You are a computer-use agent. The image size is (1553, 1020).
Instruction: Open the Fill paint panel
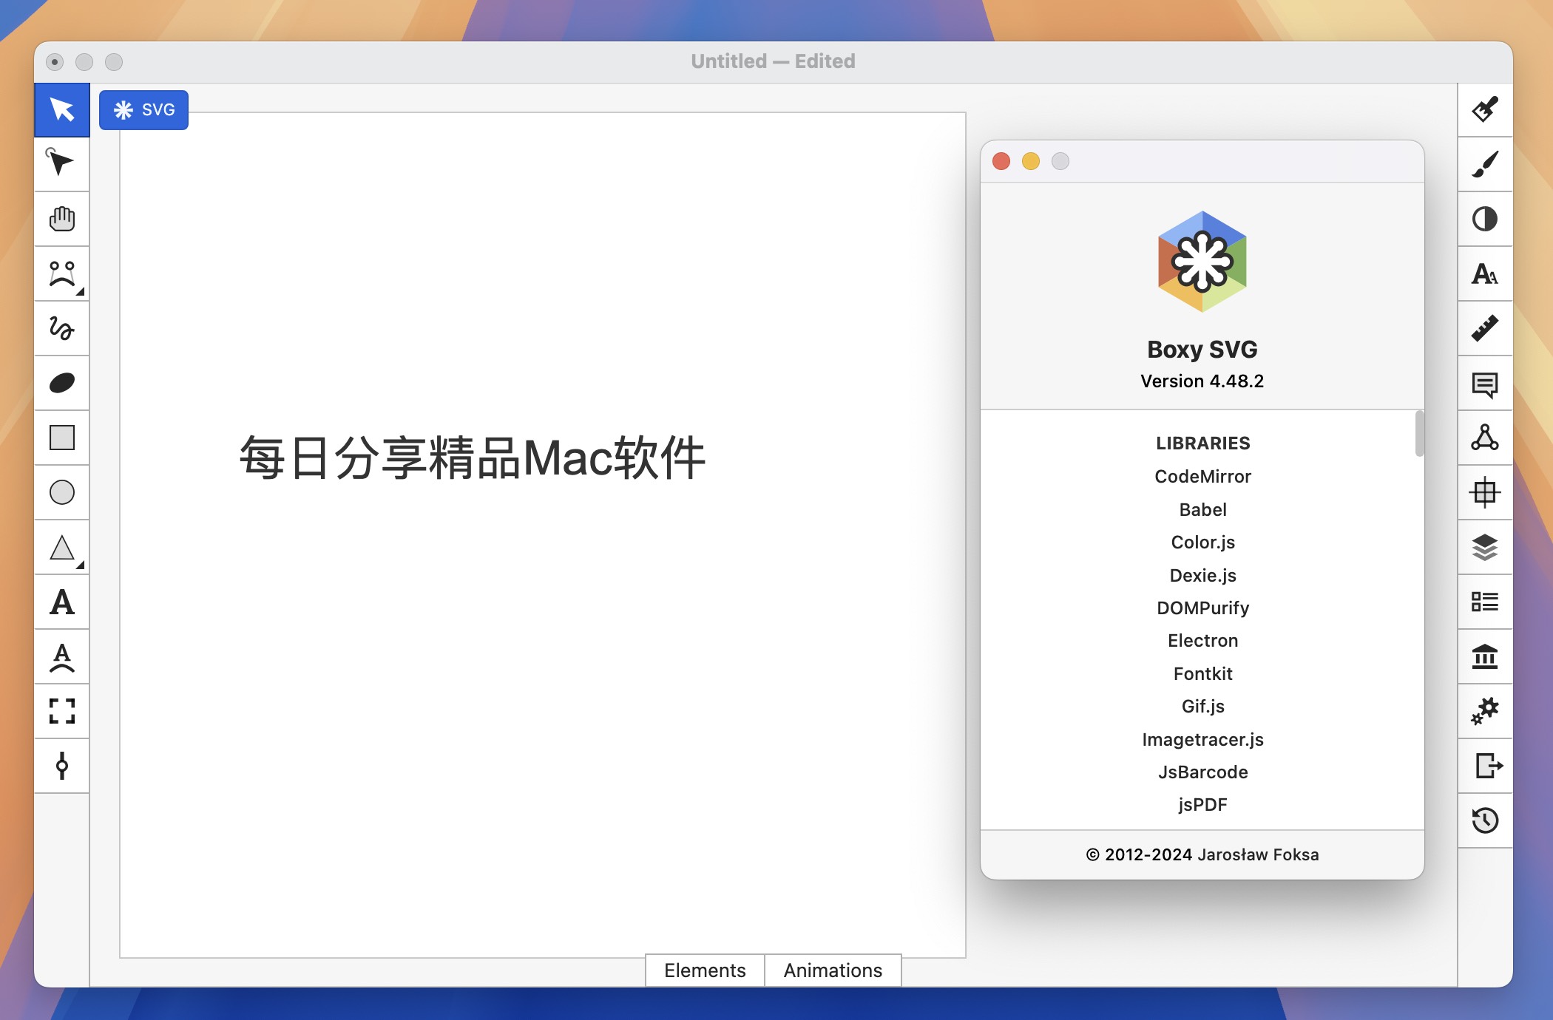1485,110
